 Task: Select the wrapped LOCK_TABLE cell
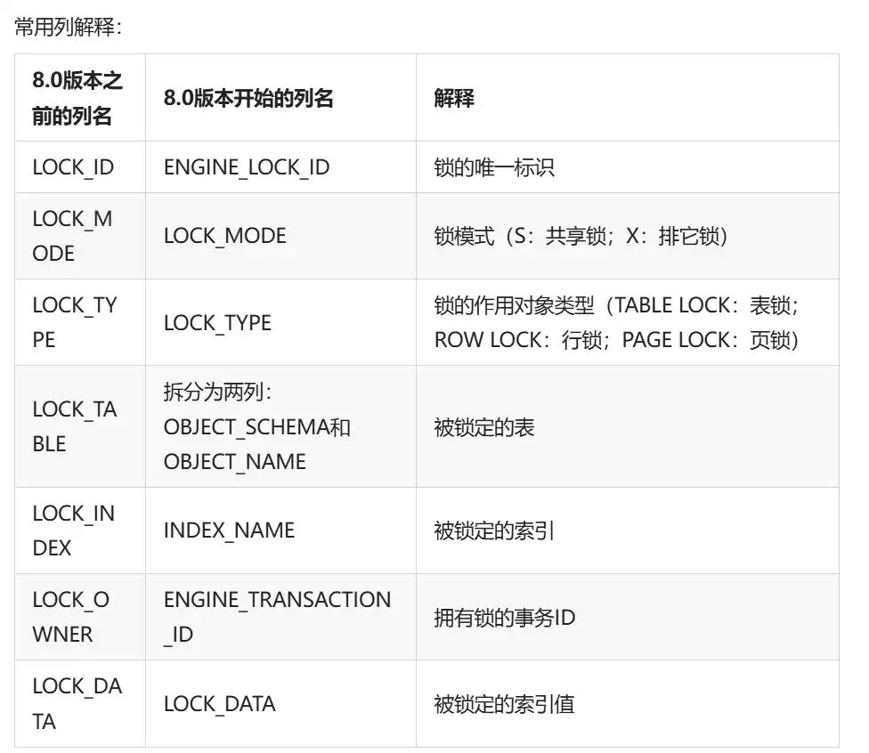point(74,426)
